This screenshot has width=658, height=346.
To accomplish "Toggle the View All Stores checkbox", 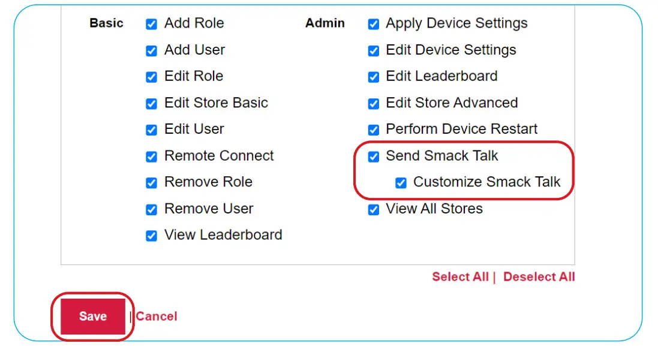I will [x=373, y=209].
